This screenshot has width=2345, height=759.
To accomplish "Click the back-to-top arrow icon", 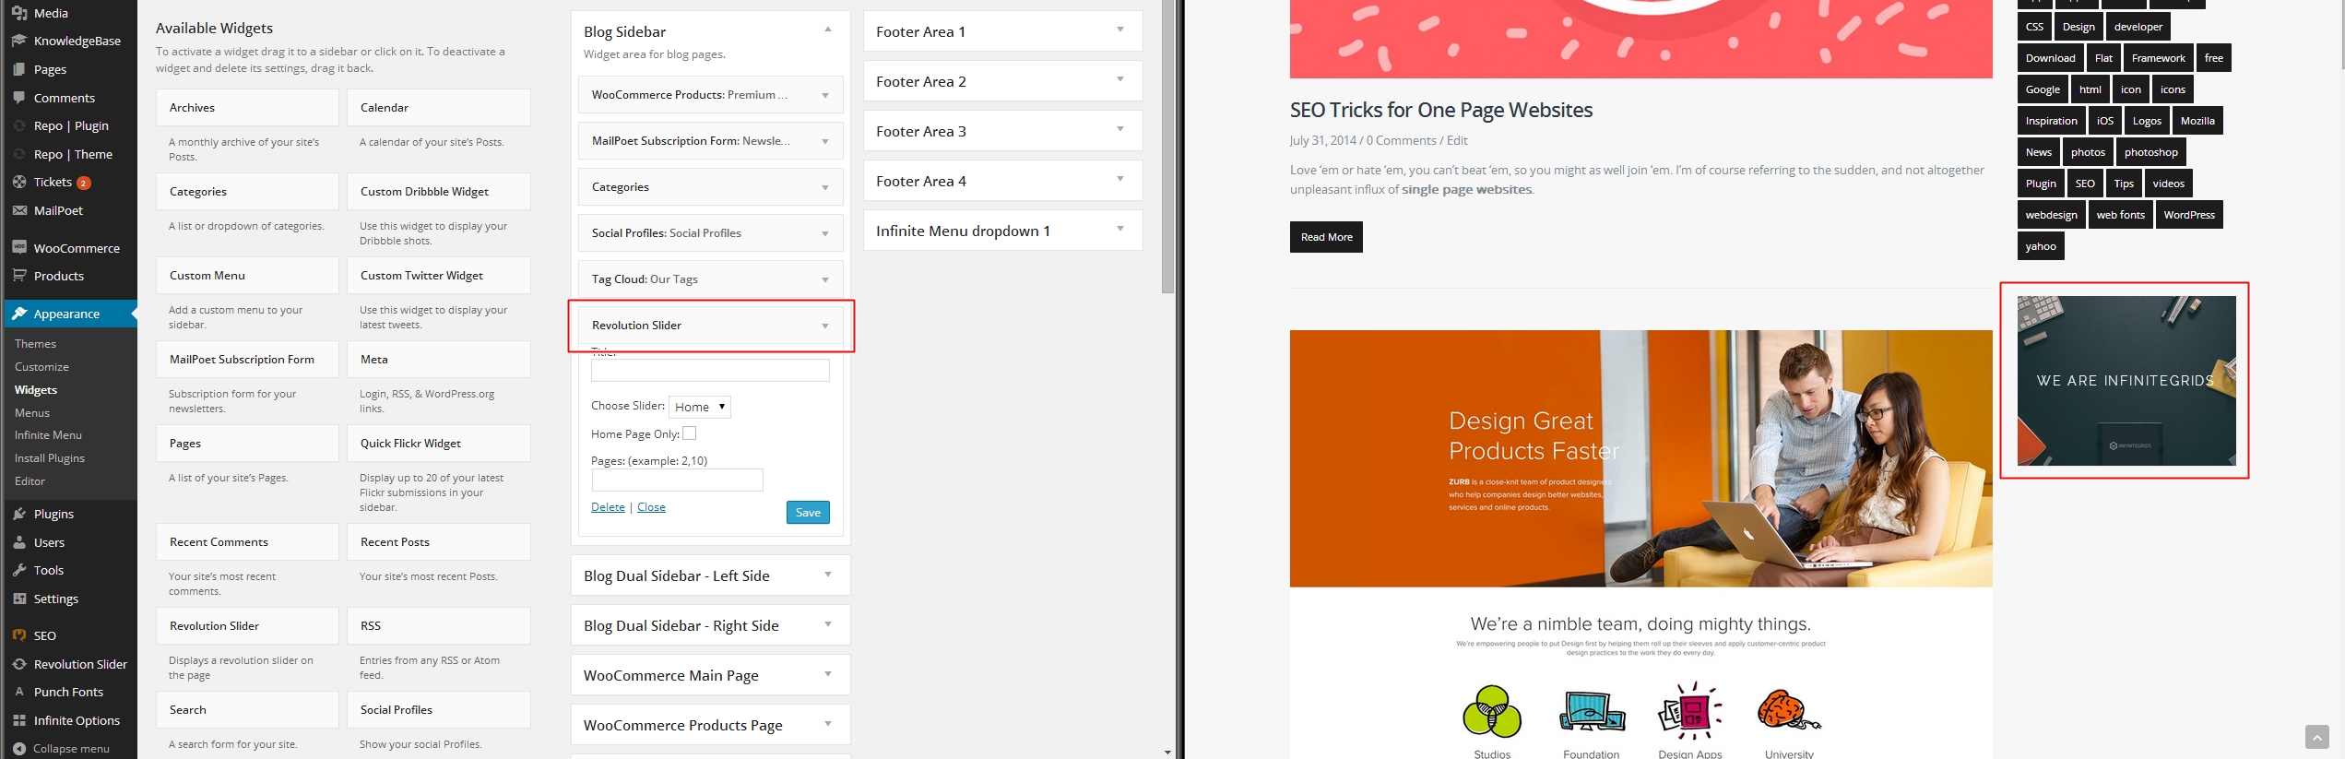I will [x=2316, y=737].
